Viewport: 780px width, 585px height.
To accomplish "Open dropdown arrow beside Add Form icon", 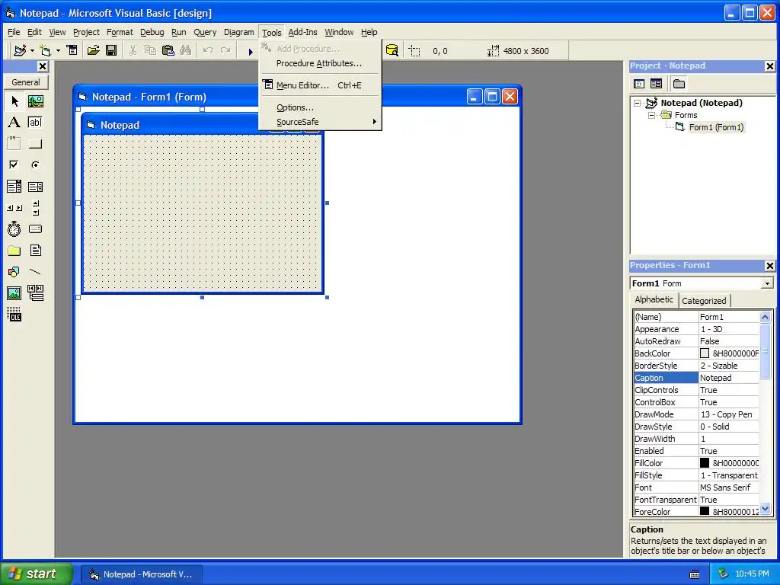I will click(58, 50).
